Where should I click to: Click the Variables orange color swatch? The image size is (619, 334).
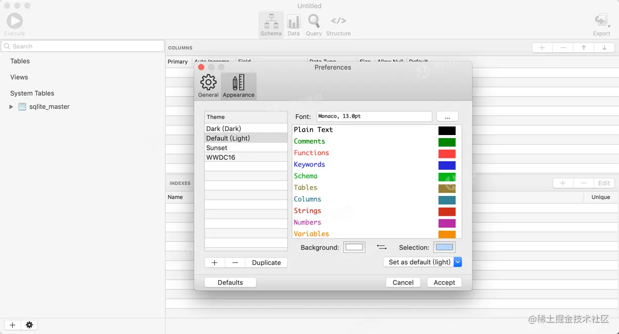[x=447, y=234]
